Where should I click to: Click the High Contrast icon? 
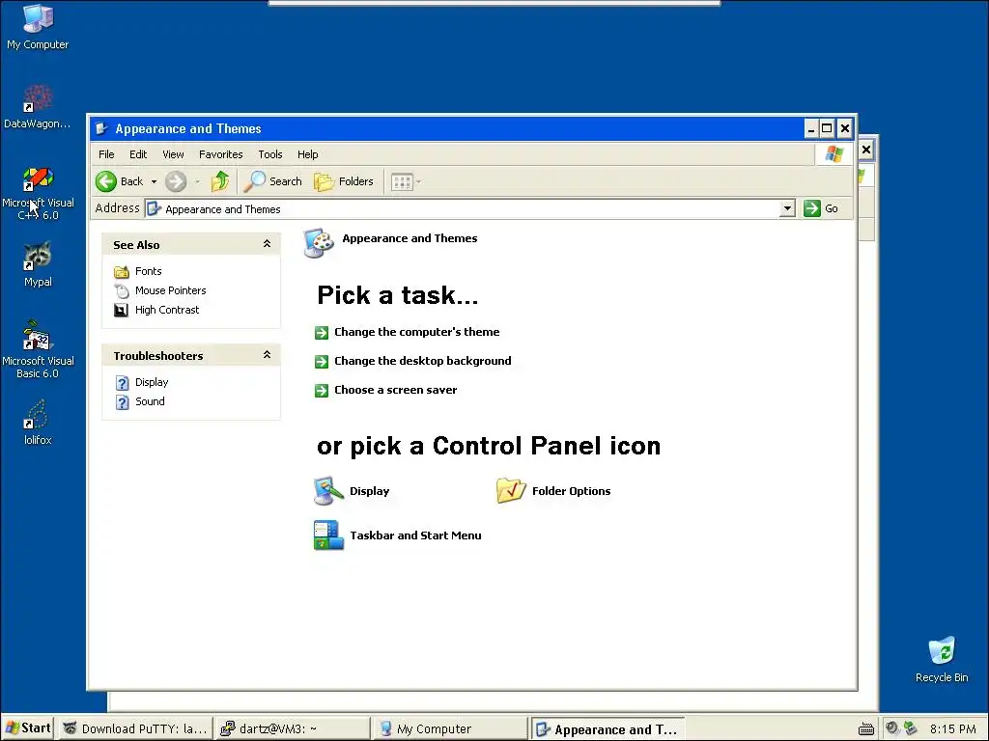(122, 310)
